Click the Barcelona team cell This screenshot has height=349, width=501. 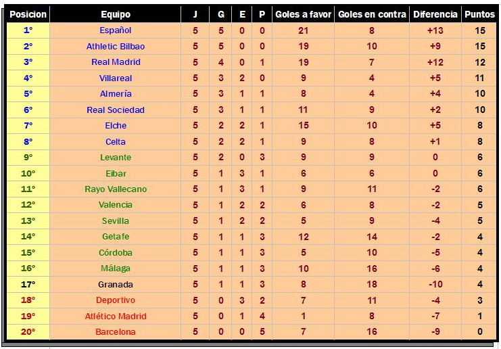(116, 332)
